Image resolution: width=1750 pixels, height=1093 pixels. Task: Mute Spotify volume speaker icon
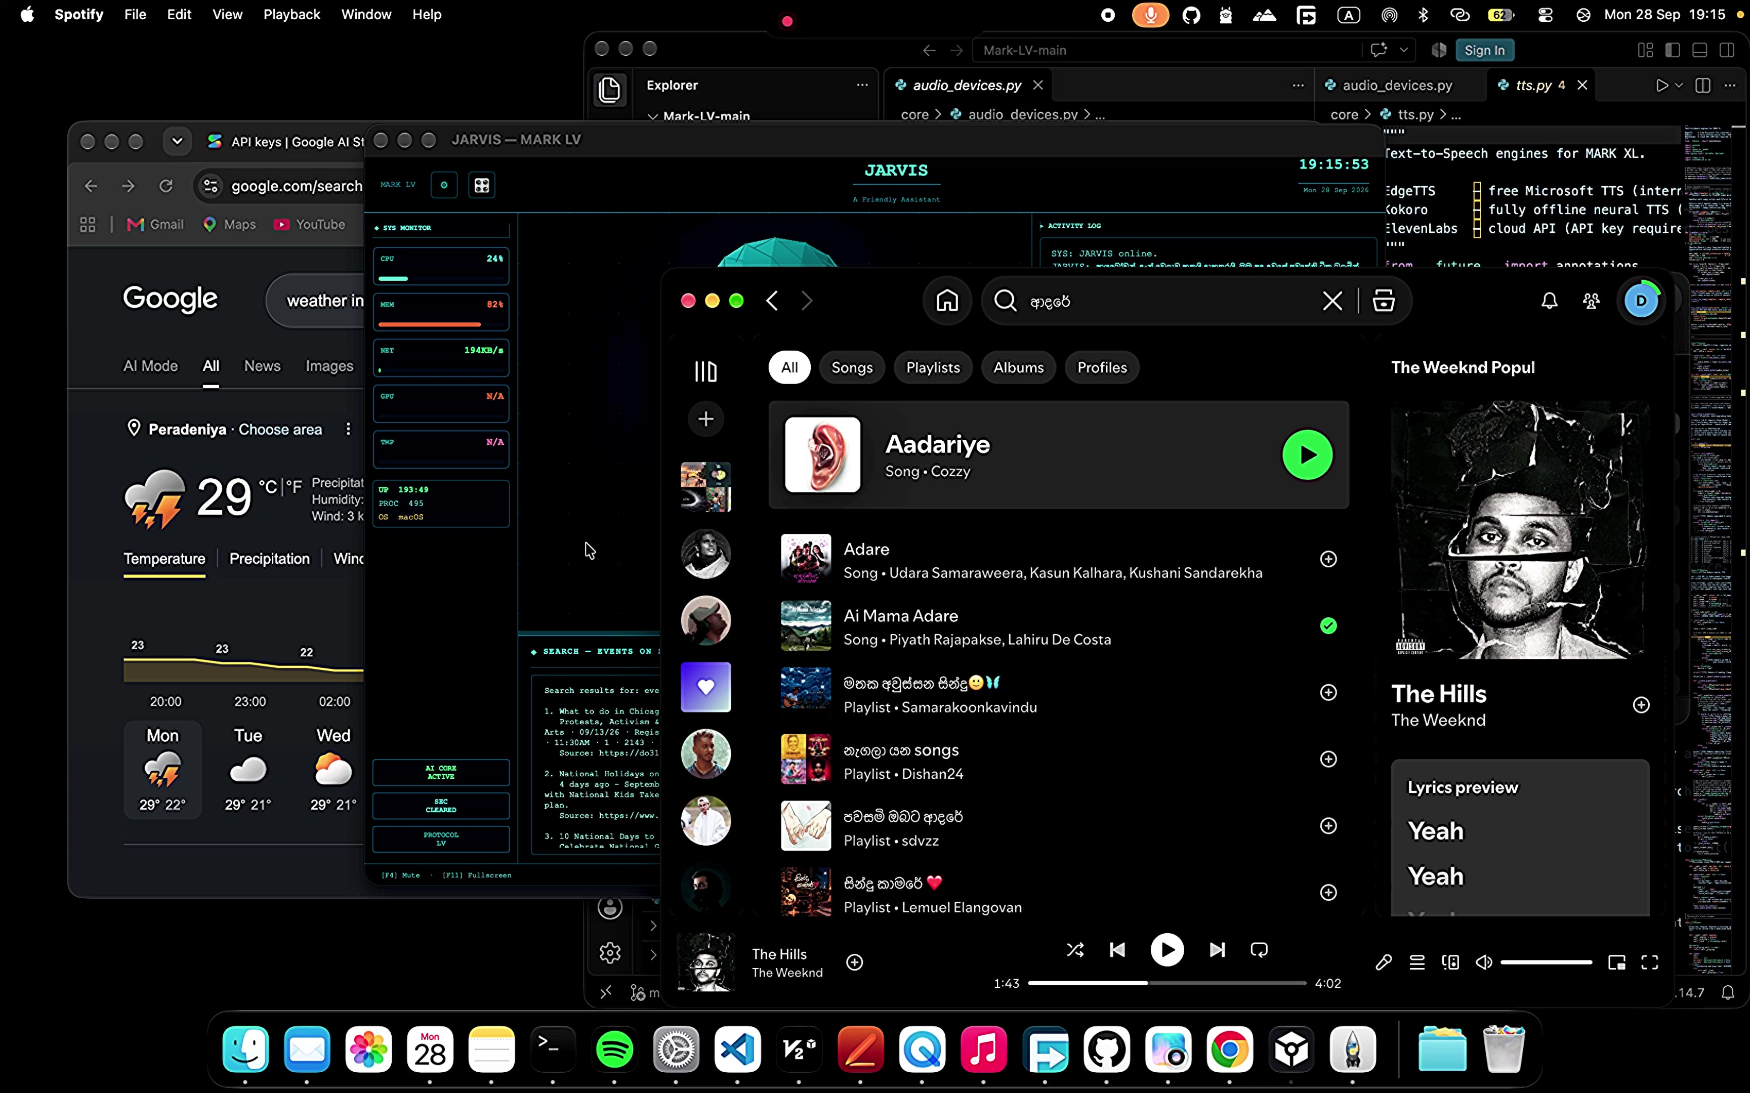coord(1483,962)
